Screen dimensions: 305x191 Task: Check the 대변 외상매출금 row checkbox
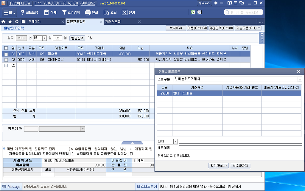pyautogui.click(x=6, y=60)
